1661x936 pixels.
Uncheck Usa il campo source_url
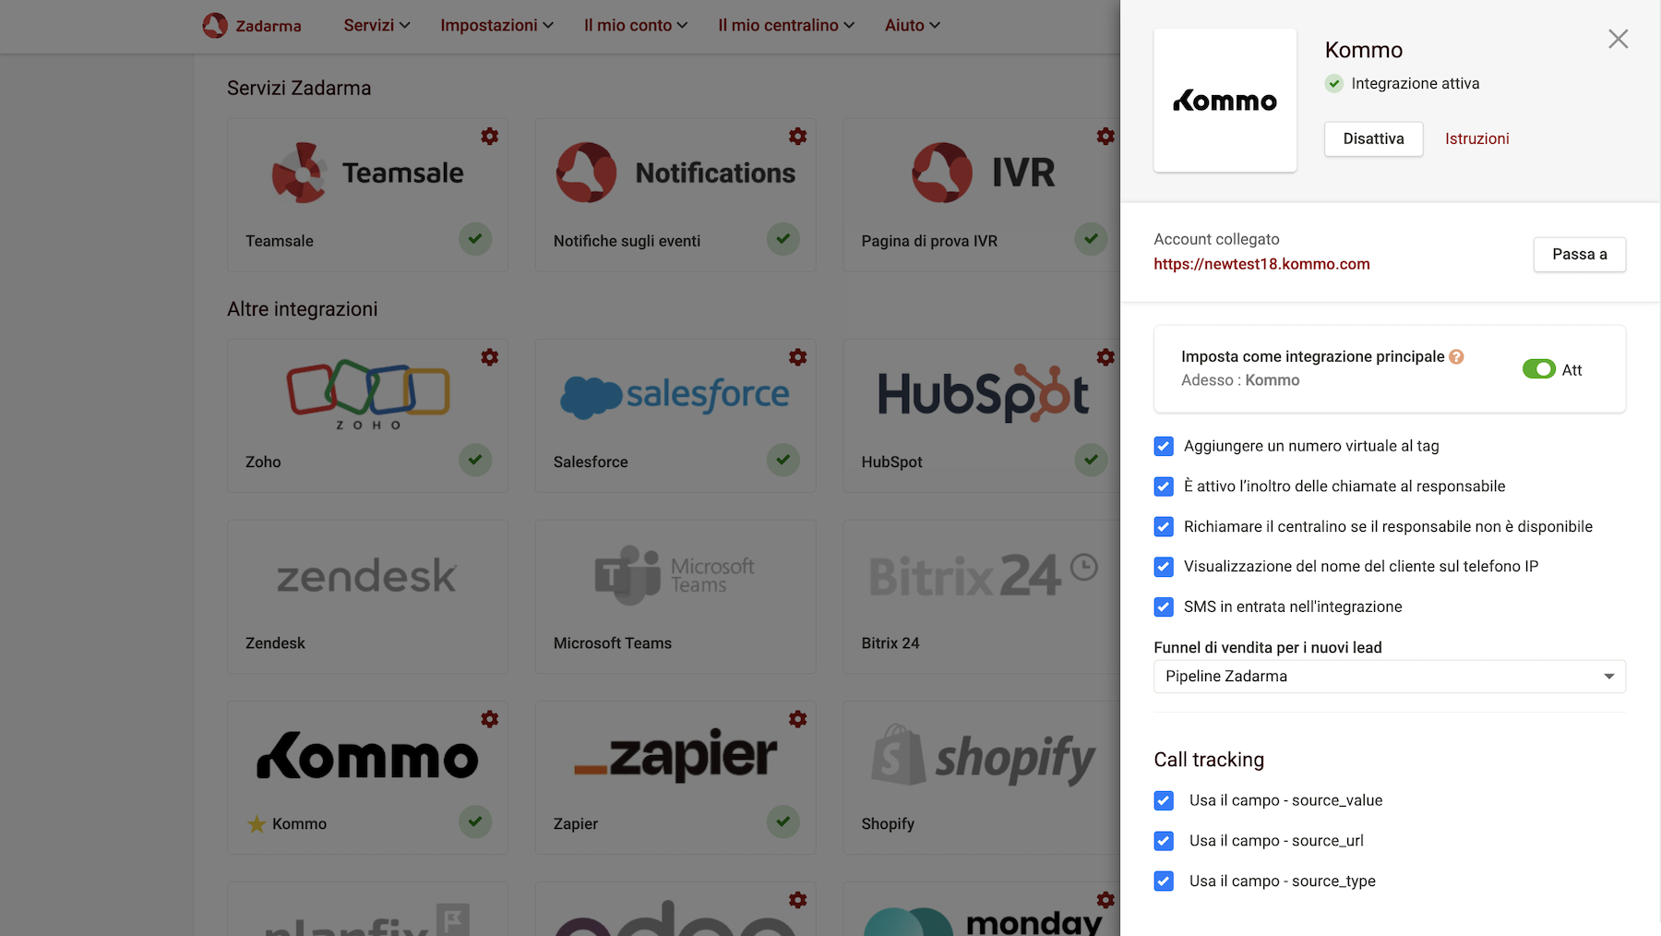point(1164,841)
